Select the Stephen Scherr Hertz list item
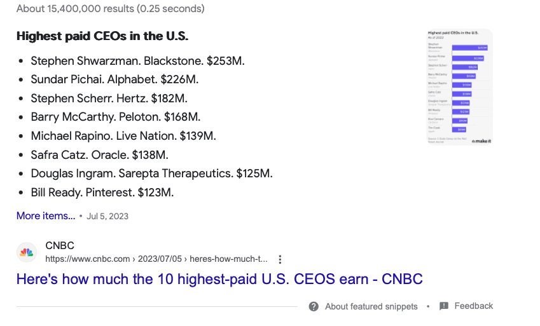This screenshot has width=540, height=326. [109, 98]
